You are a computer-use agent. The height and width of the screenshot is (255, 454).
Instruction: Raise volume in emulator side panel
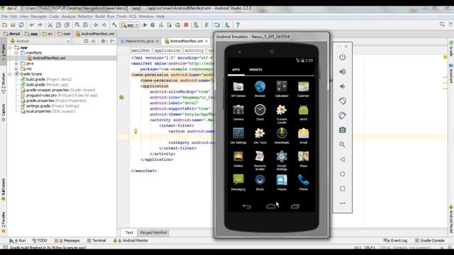[342, 72]
